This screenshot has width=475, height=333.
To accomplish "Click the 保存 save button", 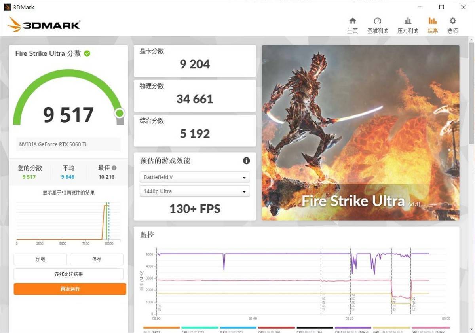I will [x=97, y=259].
